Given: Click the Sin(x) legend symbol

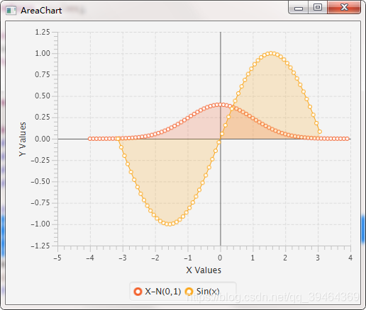Looking at the screenshot, I should pyautogui.click(x=189, y=292).
